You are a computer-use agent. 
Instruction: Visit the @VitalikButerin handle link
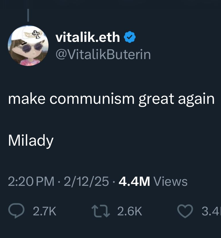coord(103,54)
